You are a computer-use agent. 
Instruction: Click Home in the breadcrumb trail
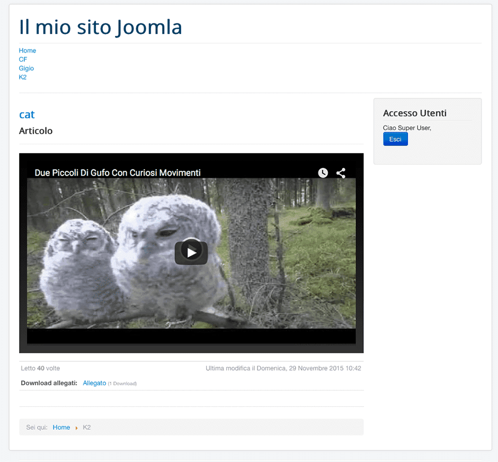tap(61, 427)
